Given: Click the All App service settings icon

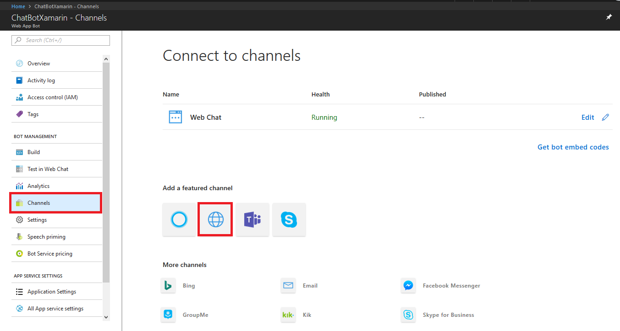Looking at the screenshot, I should pyautogui.click(x=19, y=309).
